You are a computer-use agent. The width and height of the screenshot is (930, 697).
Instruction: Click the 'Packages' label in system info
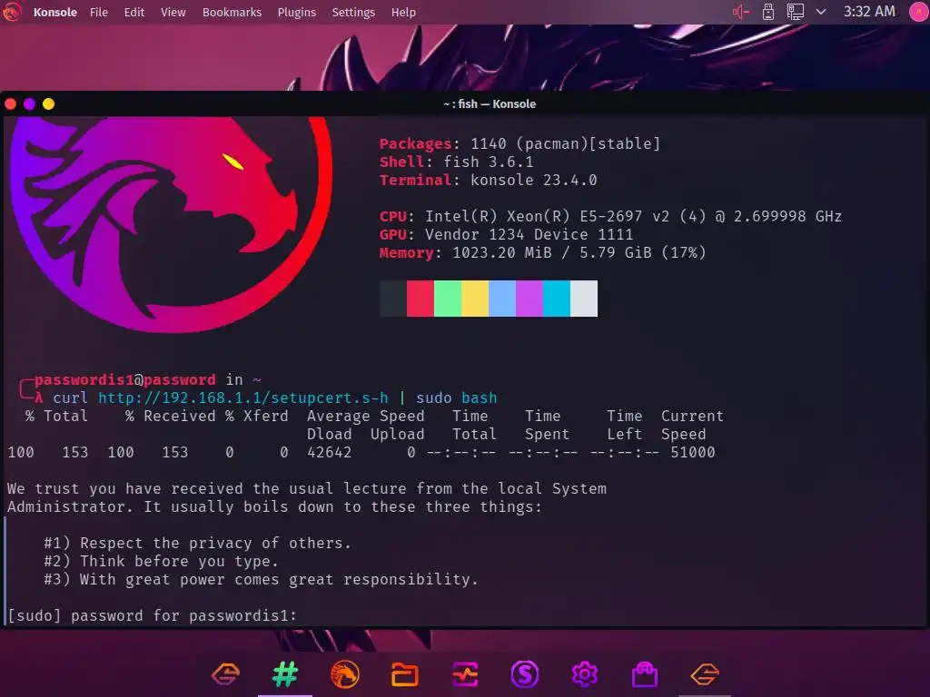point(416,144)
